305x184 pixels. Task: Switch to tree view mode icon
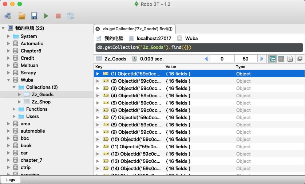point(273,59)
